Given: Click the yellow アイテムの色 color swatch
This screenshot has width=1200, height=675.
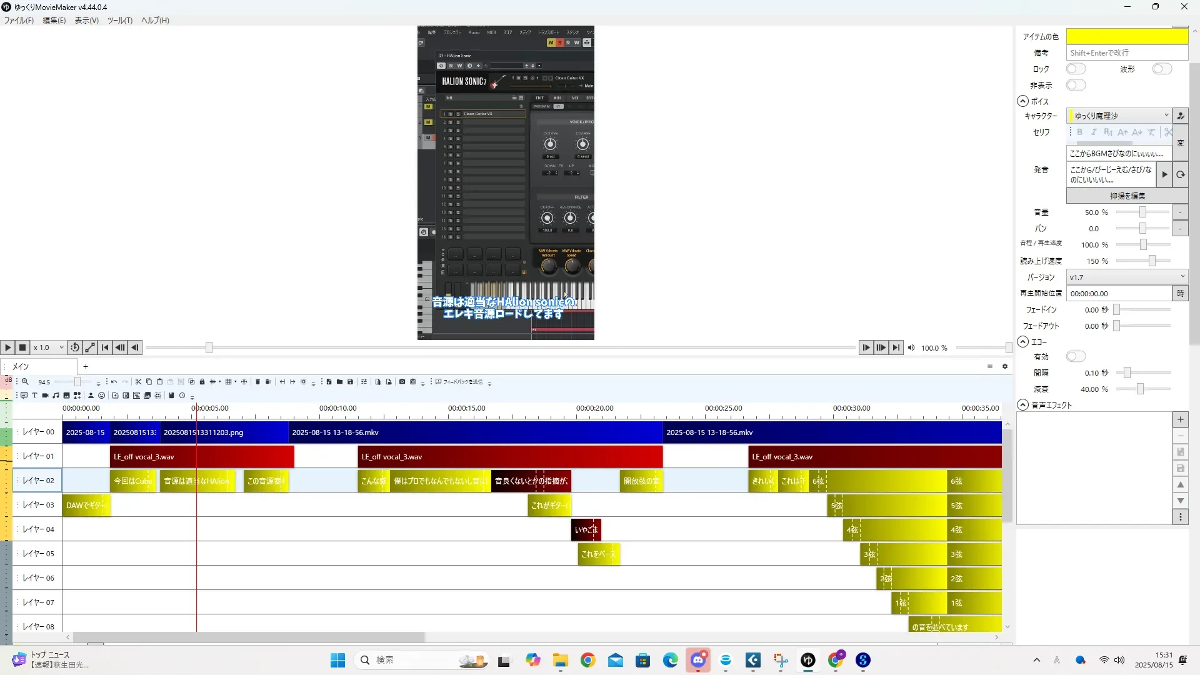Looking at the screenshot, I should click(x=1126, y=36).
